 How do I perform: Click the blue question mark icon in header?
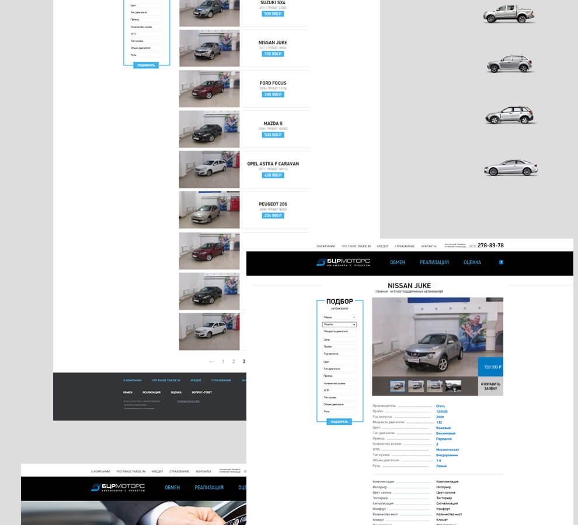pyautogui.click(x=500, y=262)
